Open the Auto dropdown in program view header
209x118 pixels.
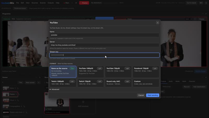[x=189, y=19]
